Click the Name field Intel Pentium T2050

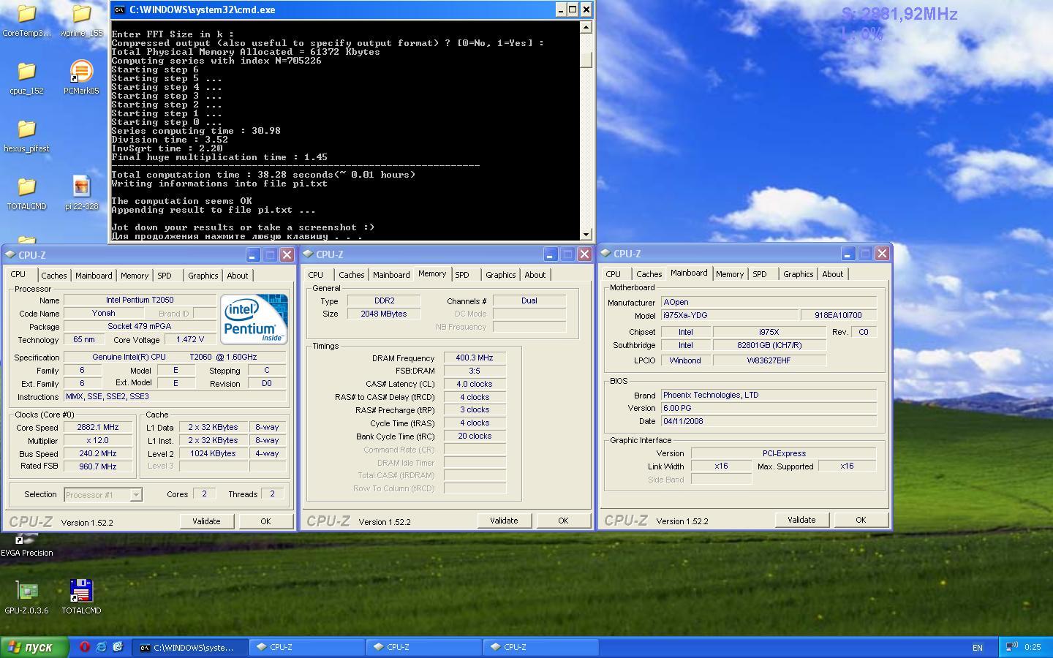140,300
